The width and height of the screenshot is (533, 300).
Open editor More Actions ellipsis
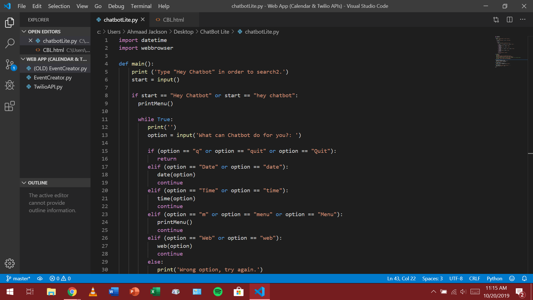pyautogui.click(x=523, y=20)
